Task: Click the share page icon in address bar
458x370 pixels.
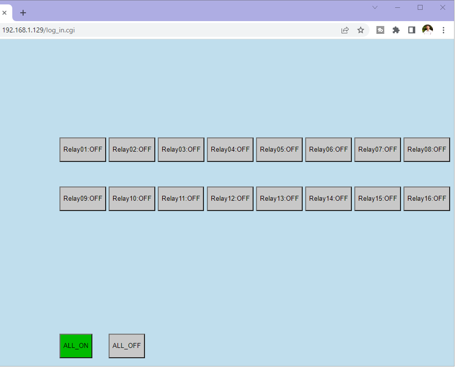Action: click(345, 30)
